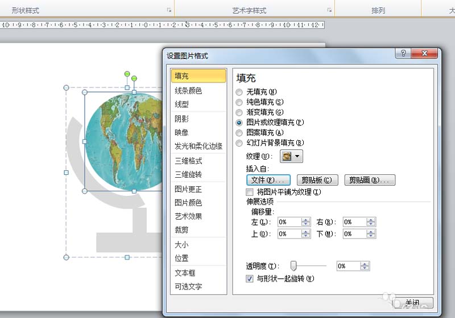Click the globe picture's bottom-left corner handle
The height and width of the screenshot is (318, 455).
84,191
